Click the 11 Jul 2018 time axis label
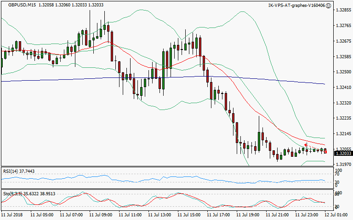 [12, 215]
